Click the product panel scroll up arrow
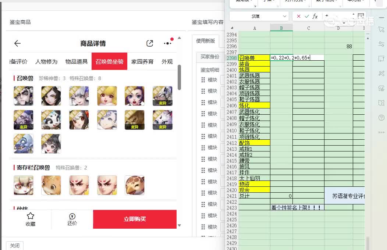 click(x=180, y=38)
